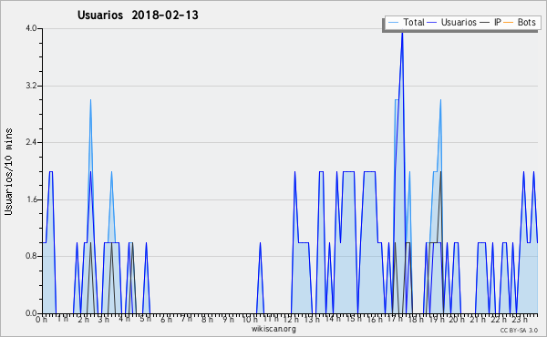Select the Bots legend entry

coord(520,22)
